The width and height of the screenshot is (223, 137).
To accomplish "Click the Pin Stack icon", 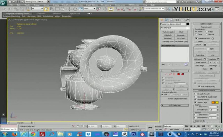I will tap(163, 65).
